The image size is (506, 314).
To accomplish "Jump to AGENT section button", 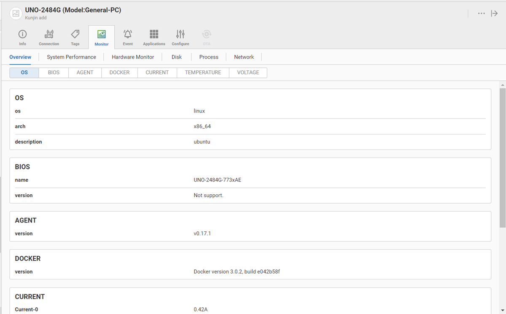I will pyautogui.click(x=85, y=72).
